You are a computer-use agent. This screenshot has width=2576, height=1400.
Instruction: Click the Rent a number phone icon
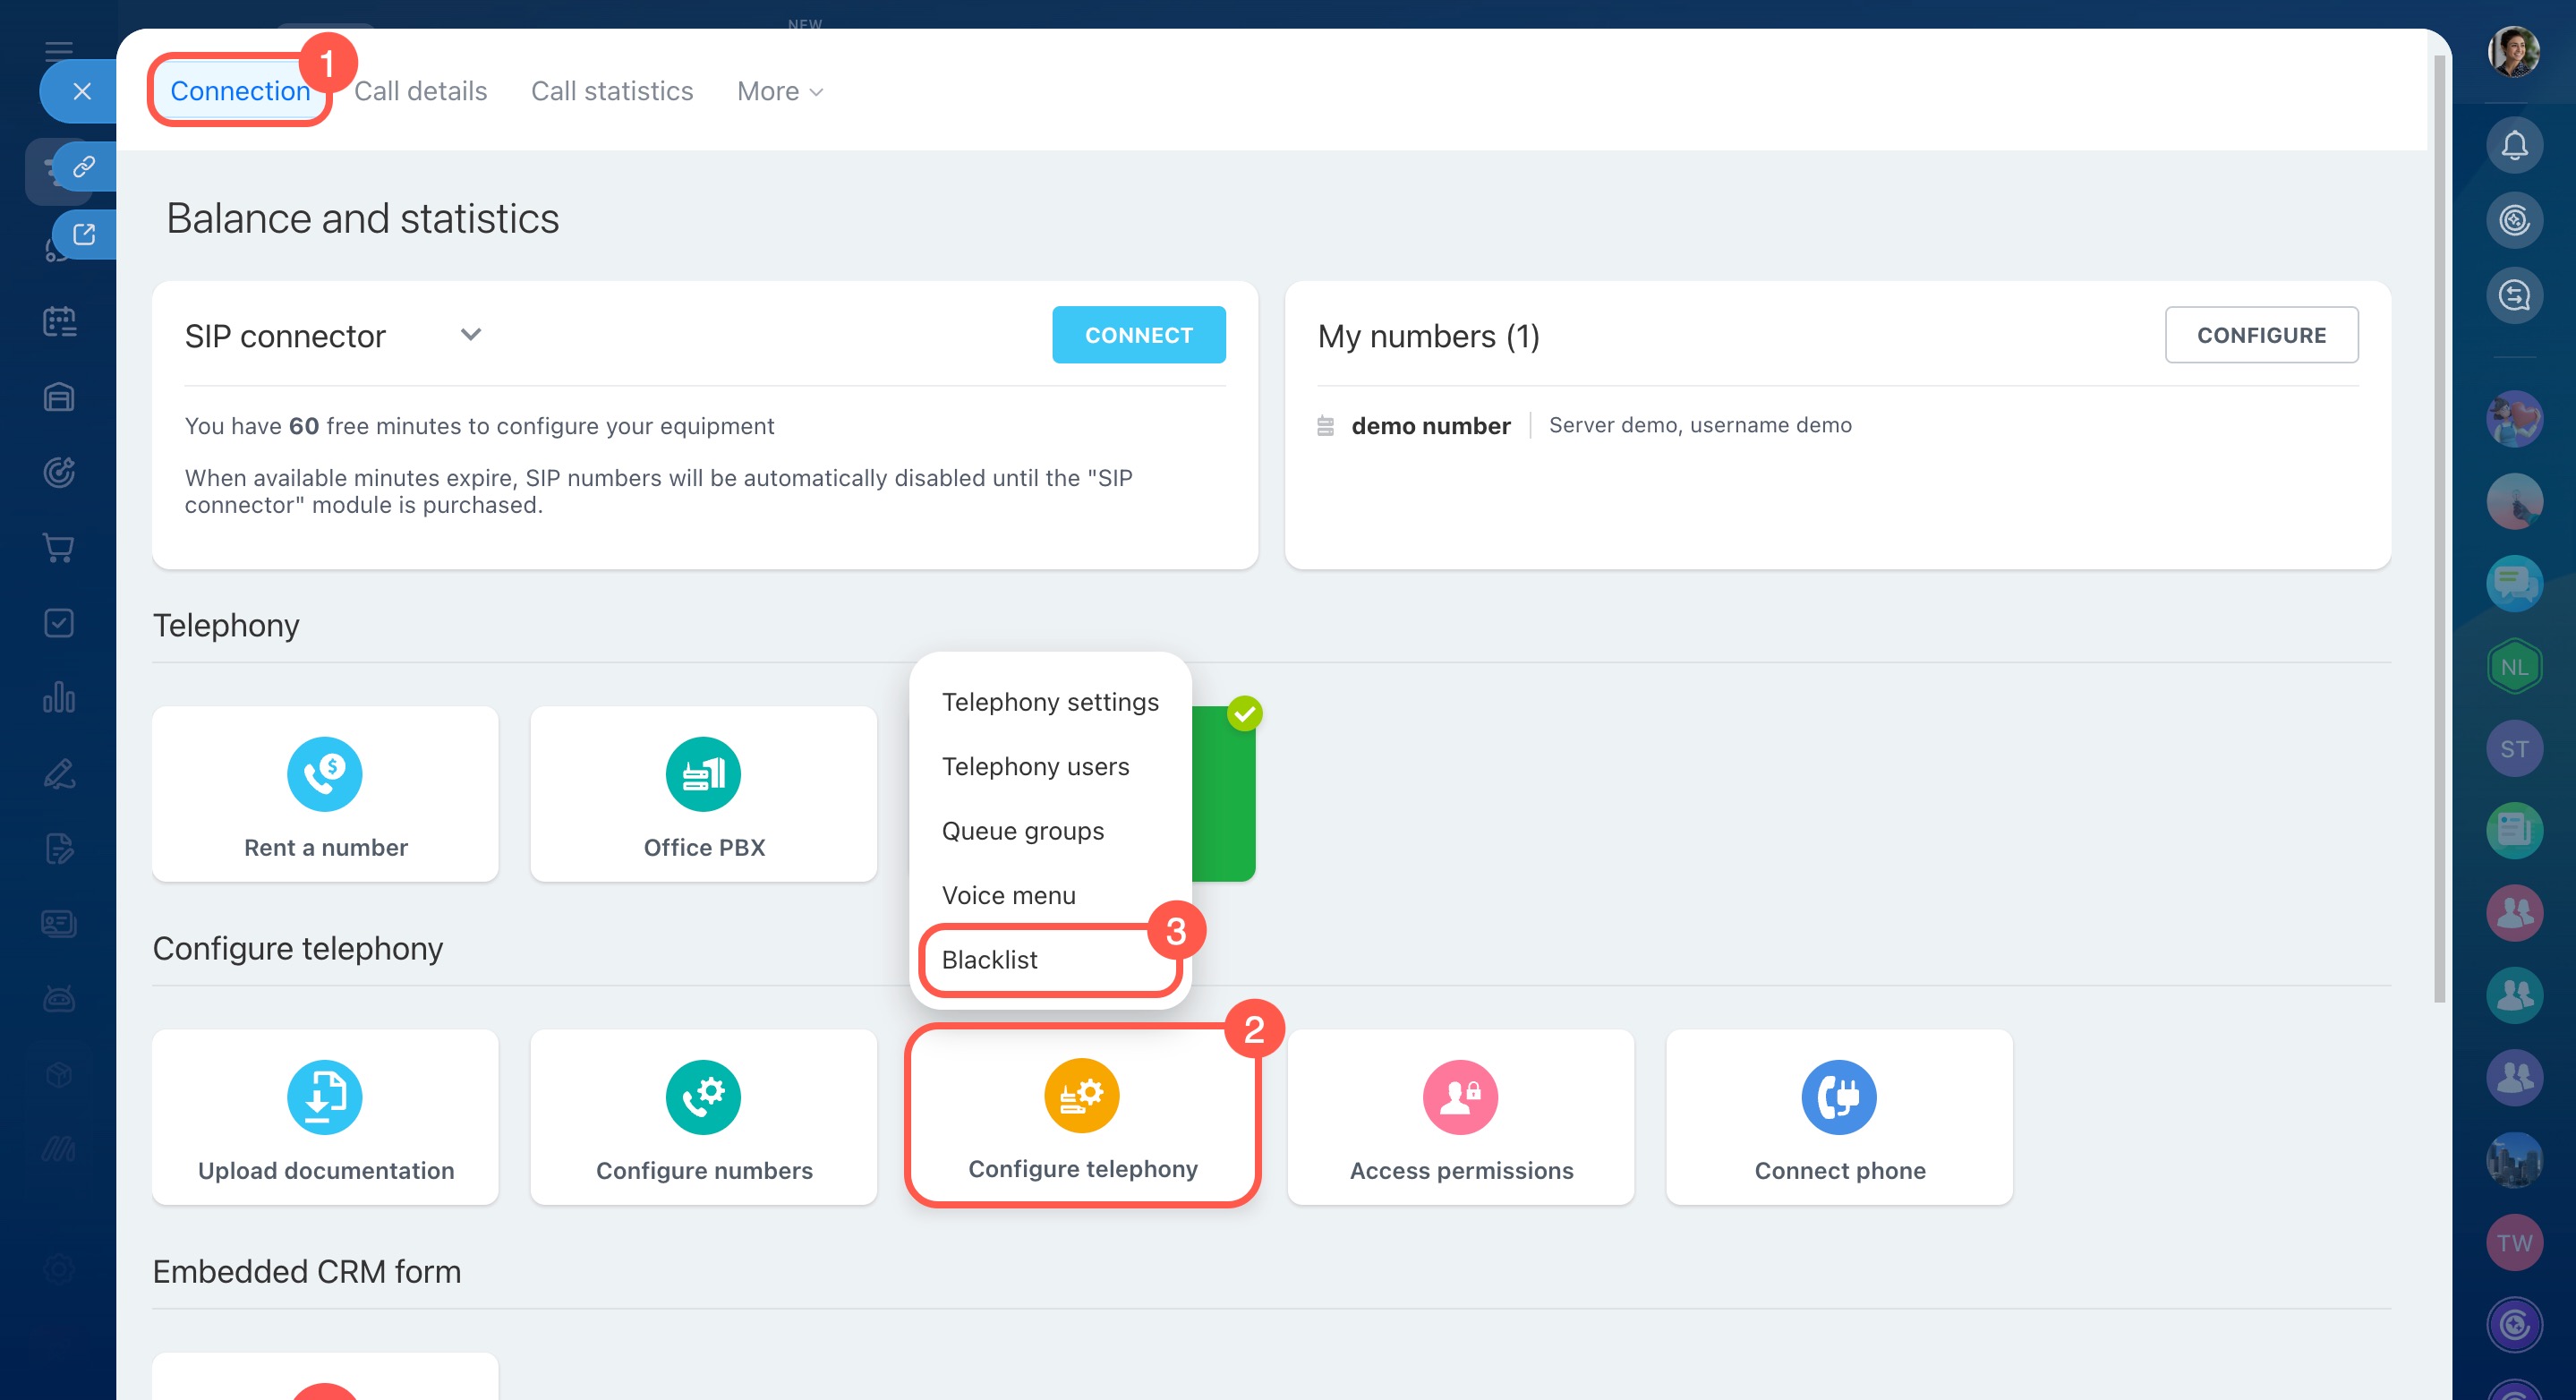324,774
